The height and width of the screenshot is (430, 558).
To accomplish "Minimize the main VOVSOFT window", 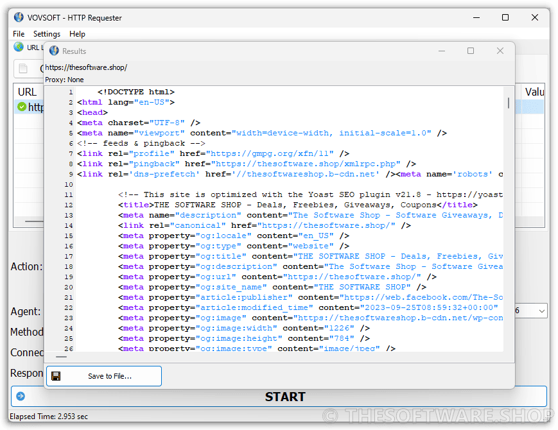I will pos(476,17).
